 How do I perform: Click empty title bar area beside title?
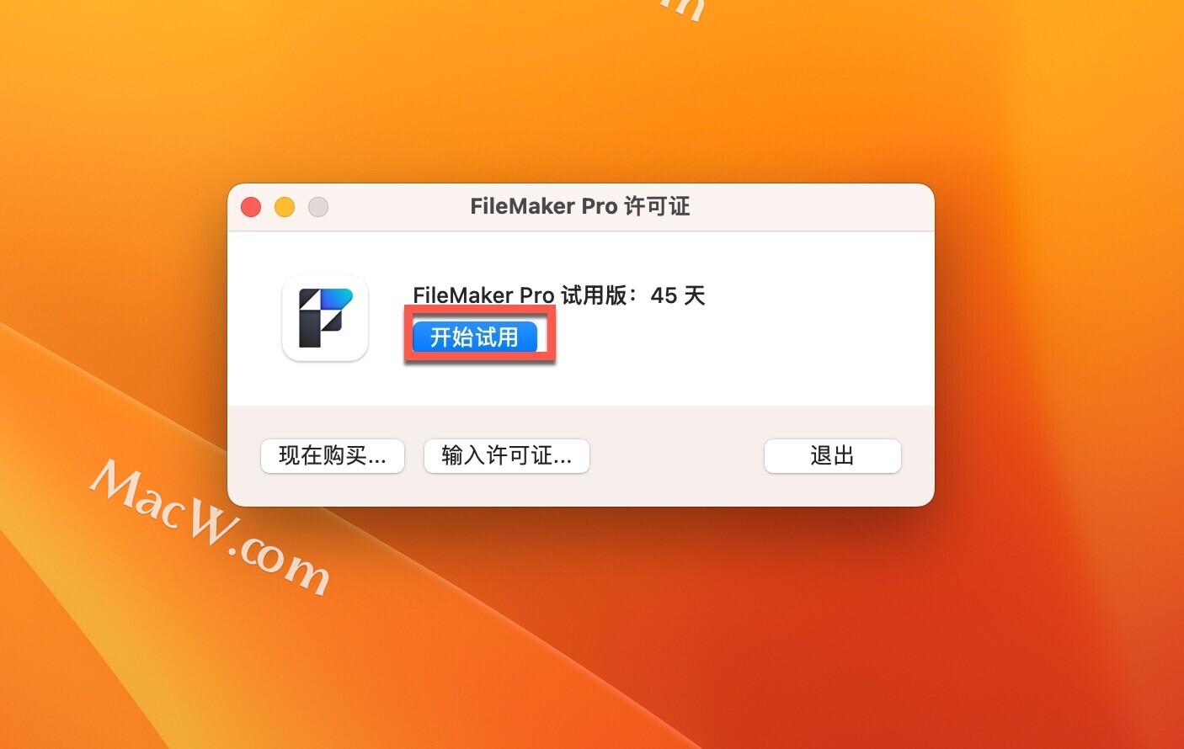(x=808, y=207)
